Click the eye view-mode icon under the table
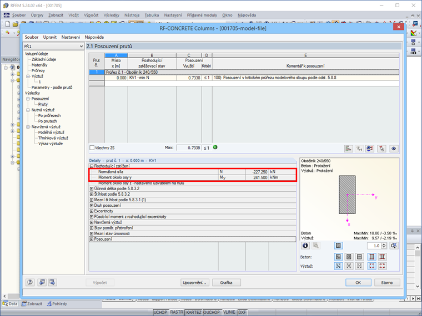Image resolution: width=422 pixels, height=316 pixels. (x=394, y=149)
